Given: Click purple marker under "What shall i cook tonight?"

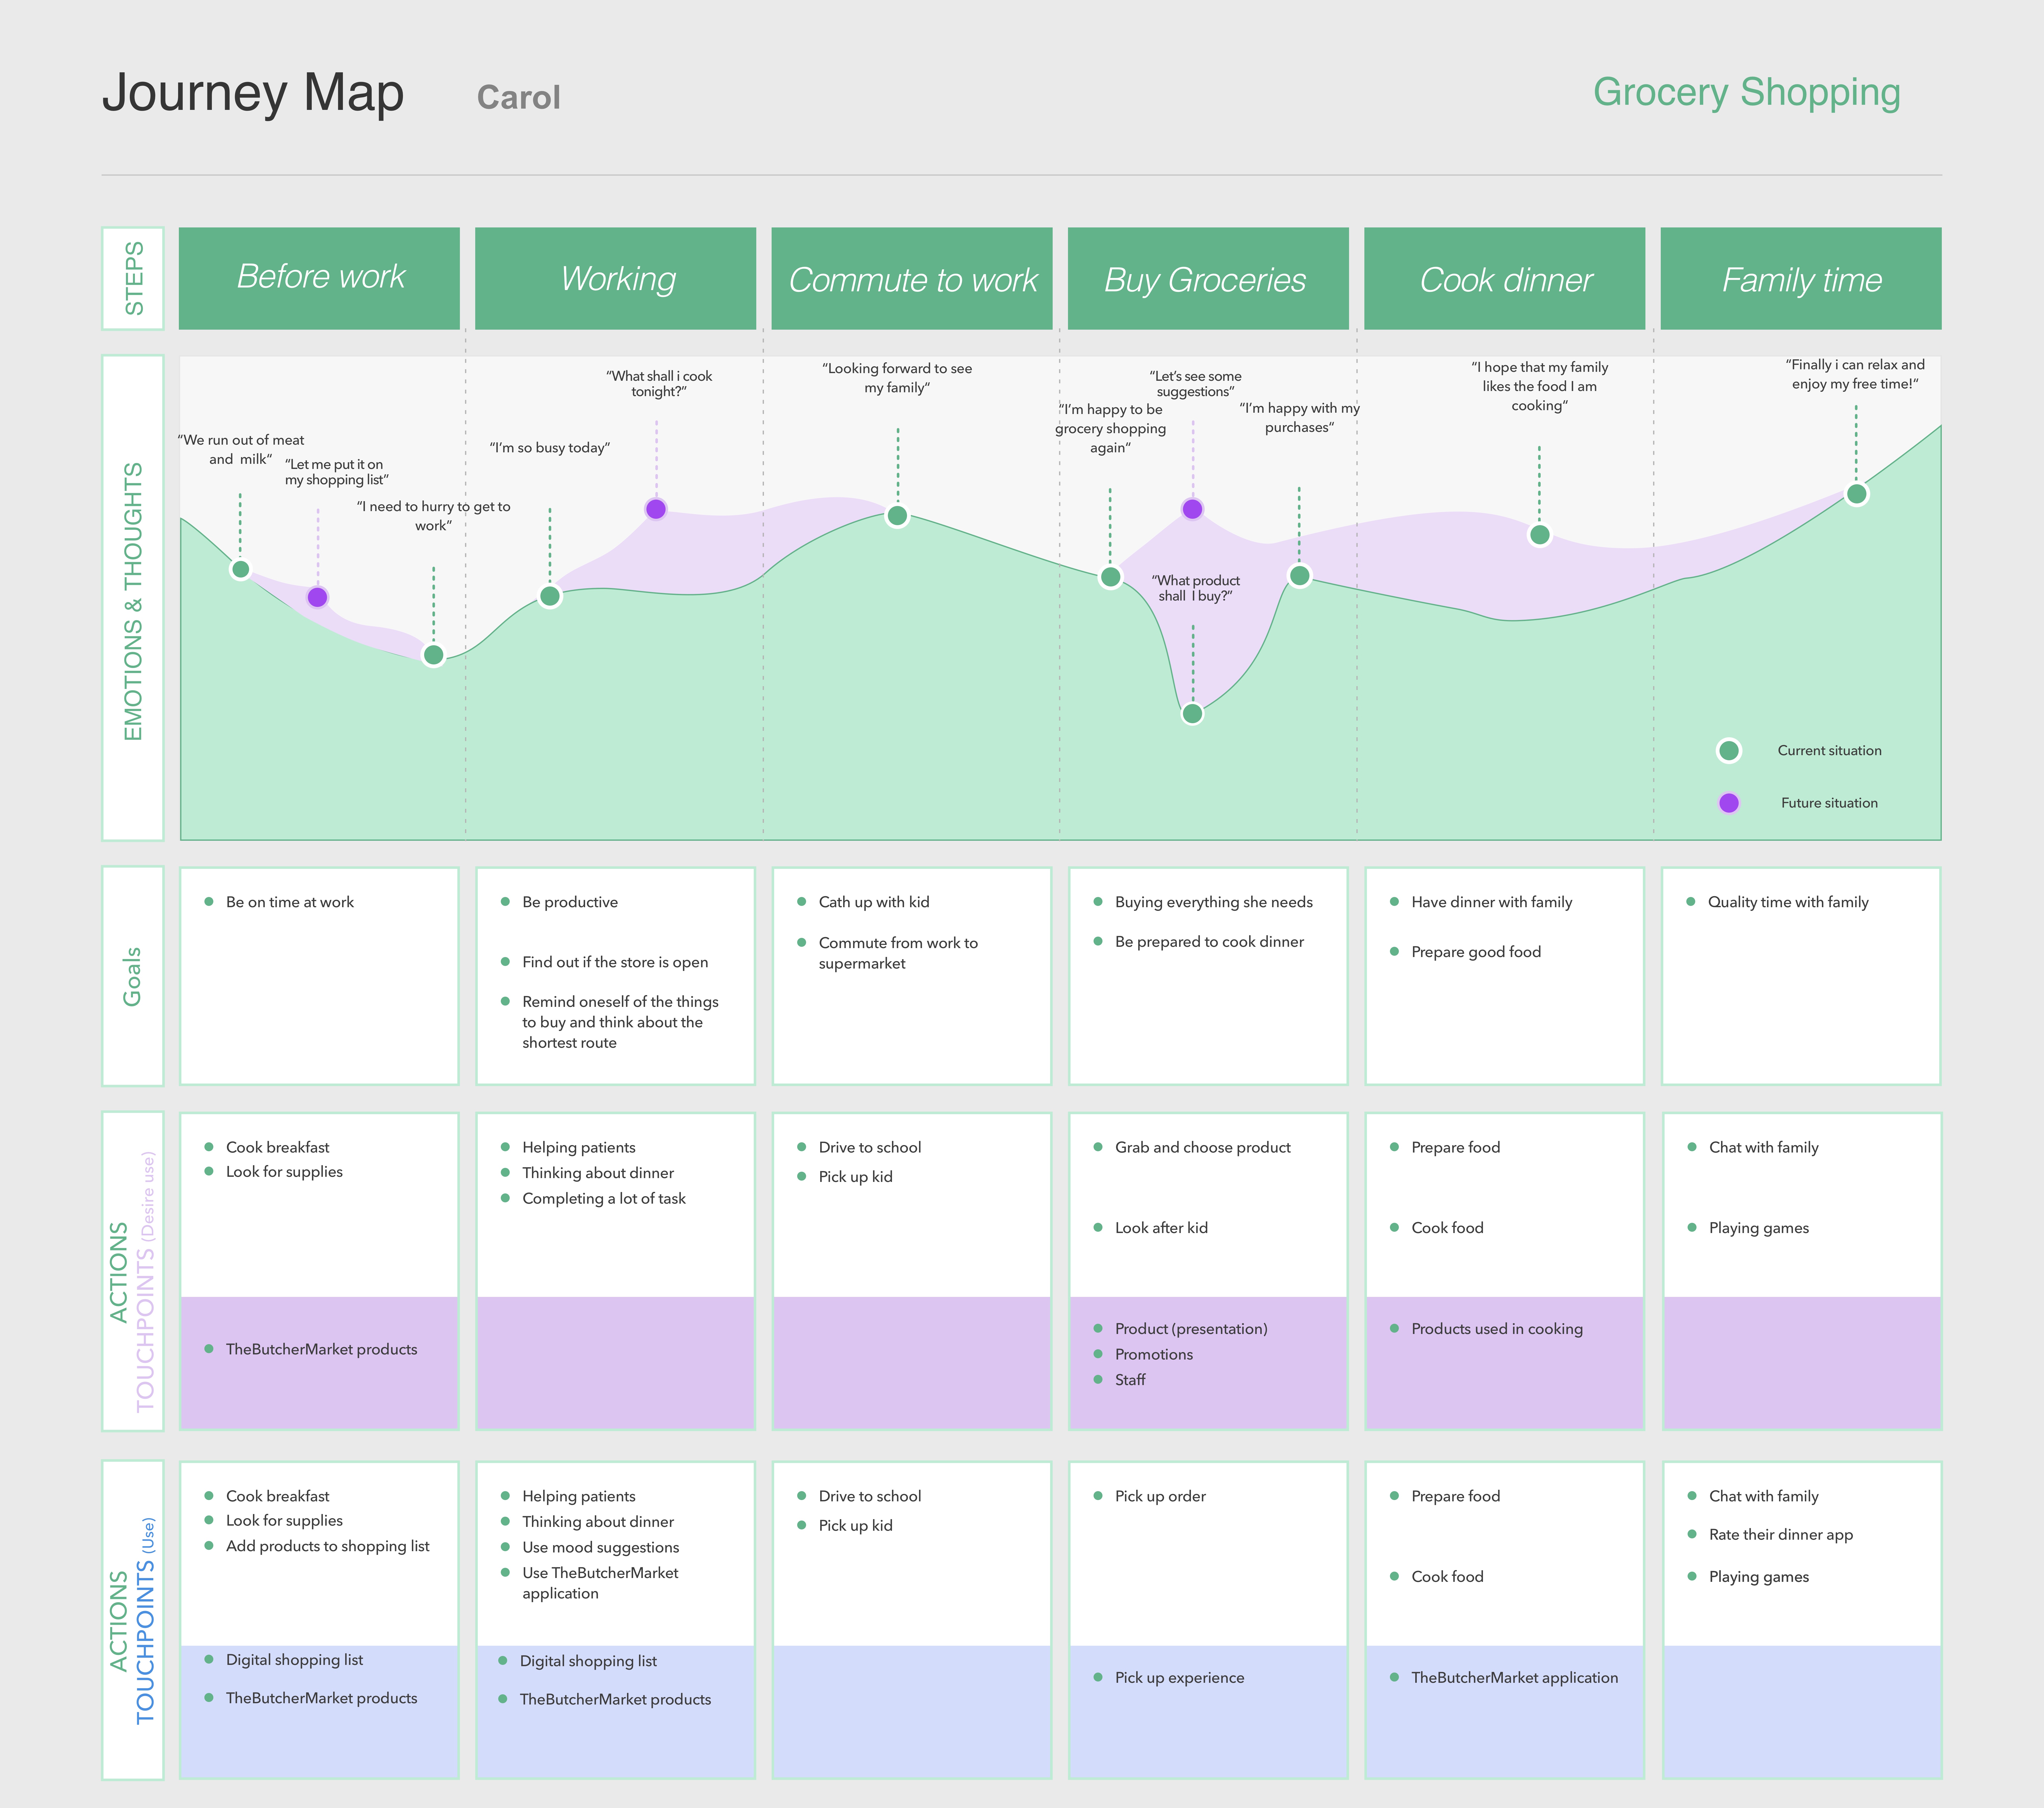Looking at the screenshot, I should (x=656, y=509).
